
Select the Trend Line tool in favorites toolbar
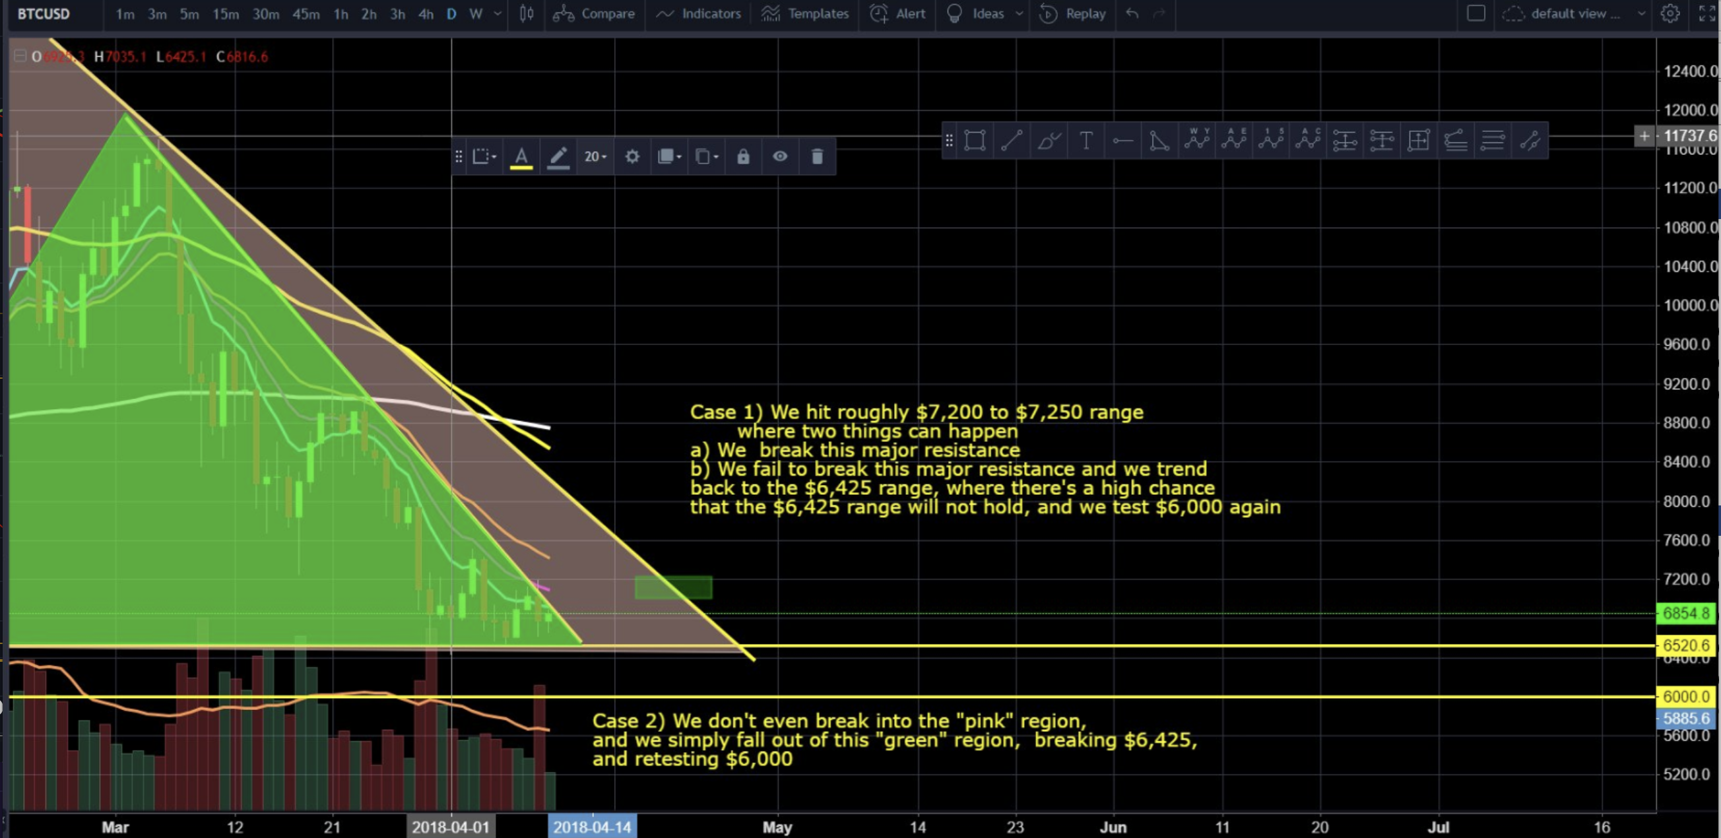[x=1012, y=141]
